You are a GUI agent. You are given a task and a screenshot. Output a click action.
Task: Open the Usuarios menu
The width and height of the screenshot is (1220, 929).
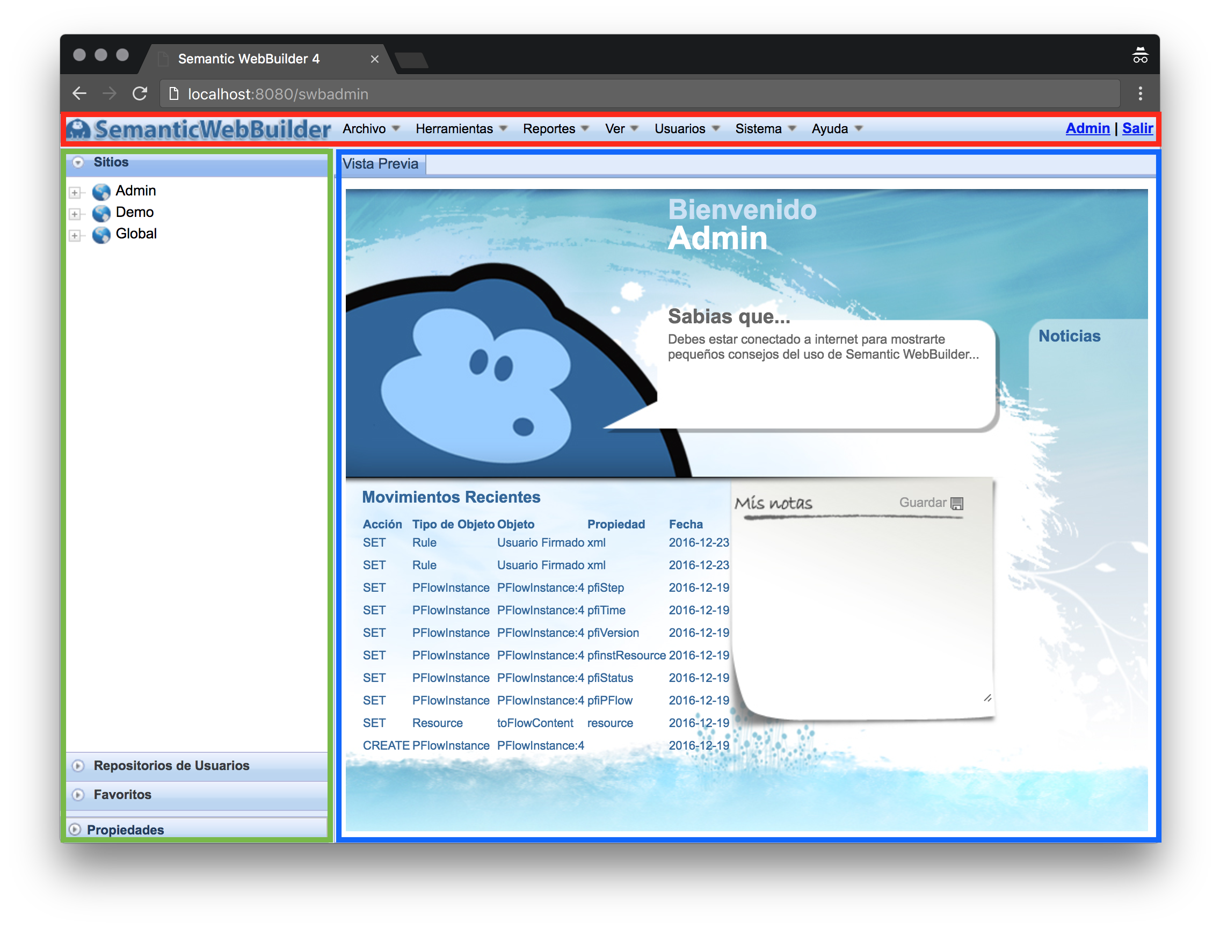[x=686, y=129]
